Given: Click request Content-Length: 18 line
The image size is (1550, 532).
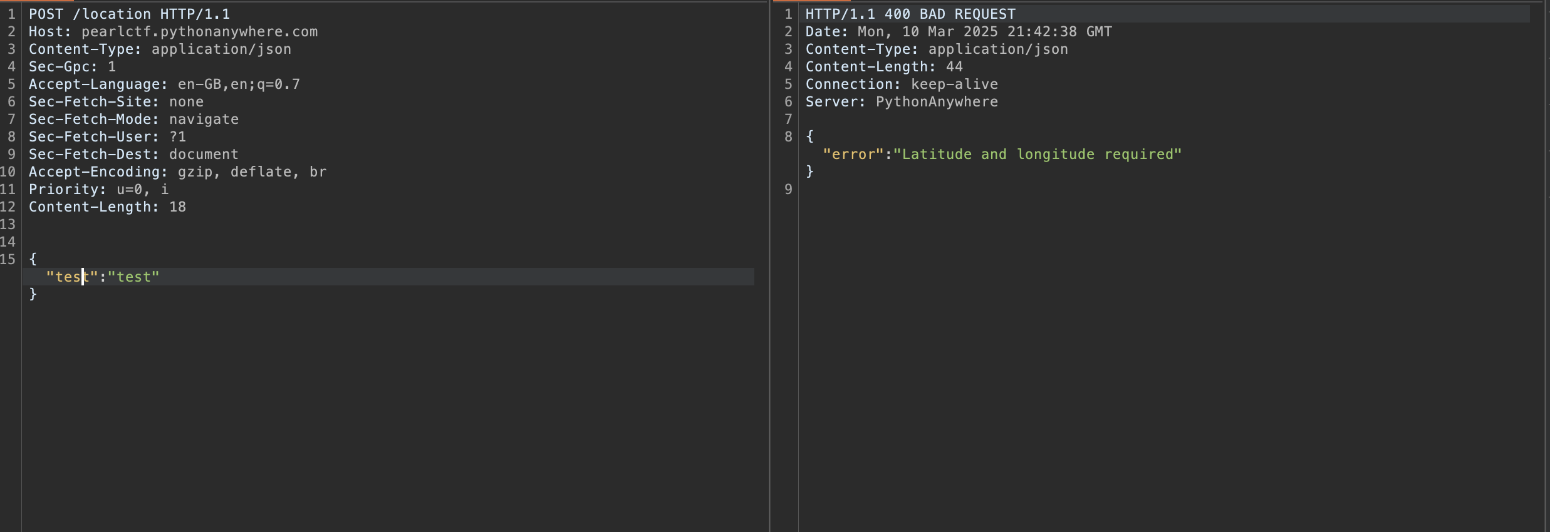Looking at the screenshot, I should tap(107, 207).
